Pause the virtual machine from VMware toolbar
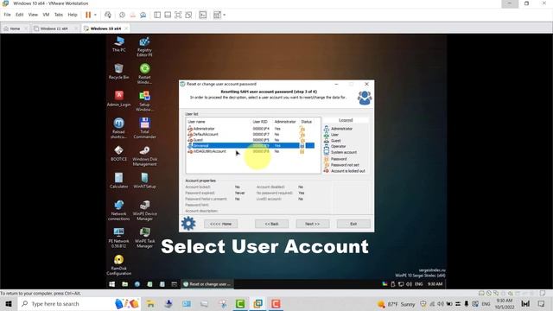The height and width of the screenshot is (311, 553). point(88,15)
